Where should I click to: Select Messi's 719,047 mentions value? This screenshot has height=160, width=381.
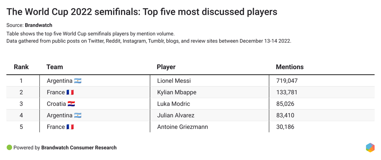pos(286,81)
